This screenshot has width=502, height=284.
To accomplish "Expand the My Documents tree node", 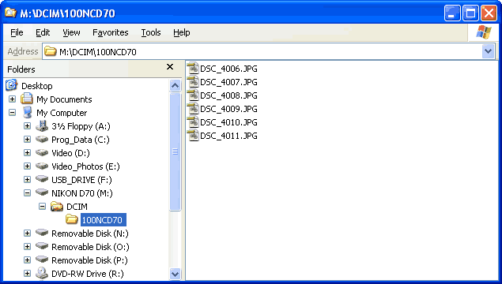I will 12,99.
